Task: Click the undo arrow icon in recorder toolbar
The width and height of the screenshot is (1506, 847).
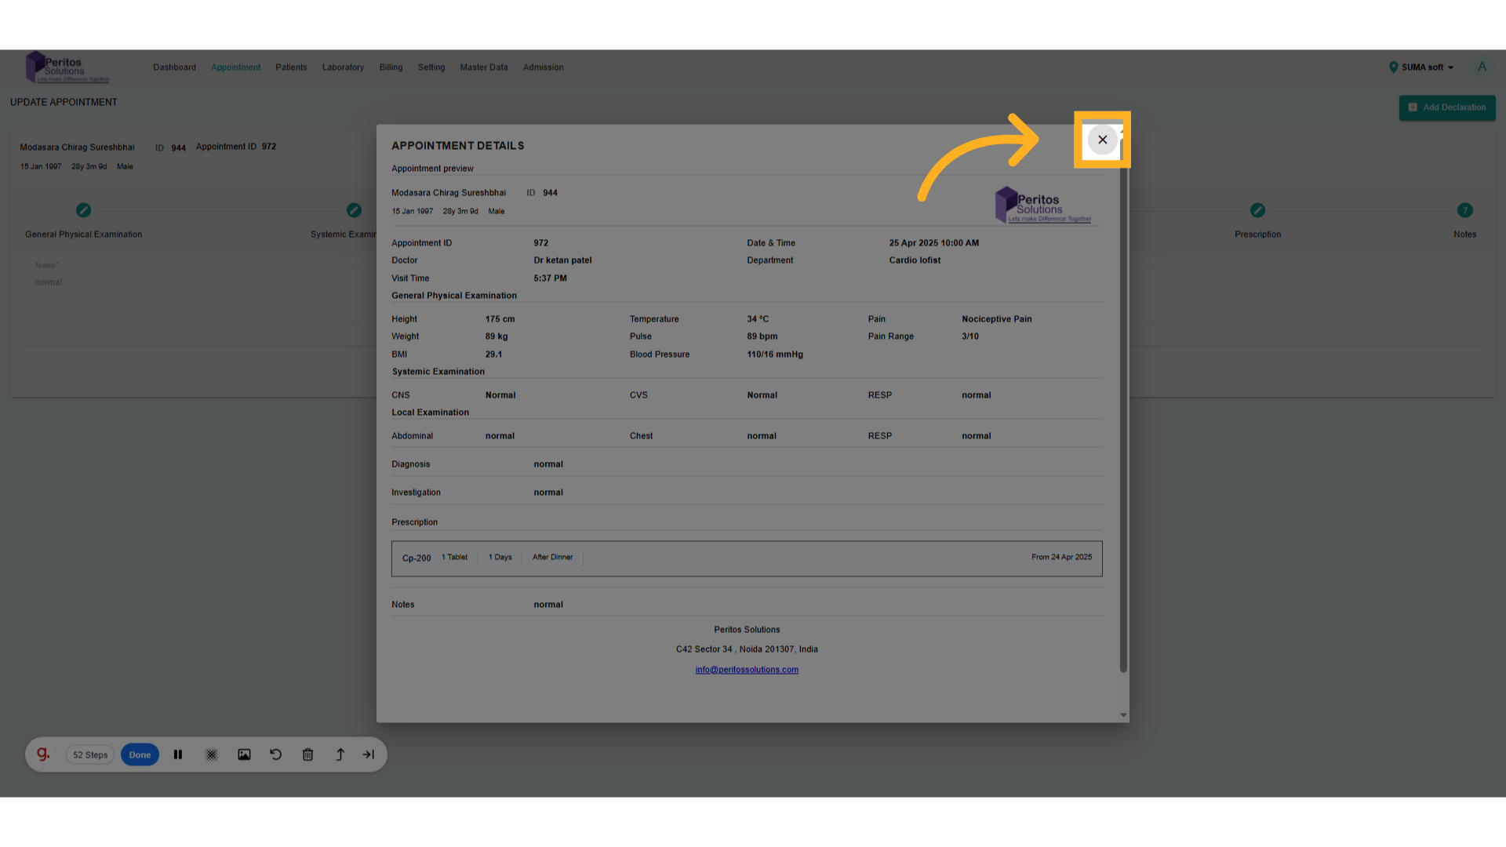Action: 276,754
